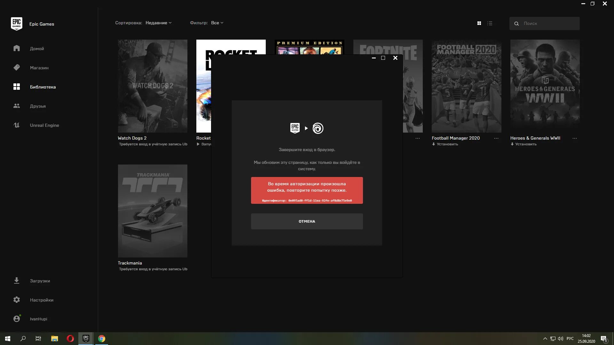This screenshot has width=614, height=345.
Task: Click the house icon beside Домой
Action: click(x=17, y=48)
